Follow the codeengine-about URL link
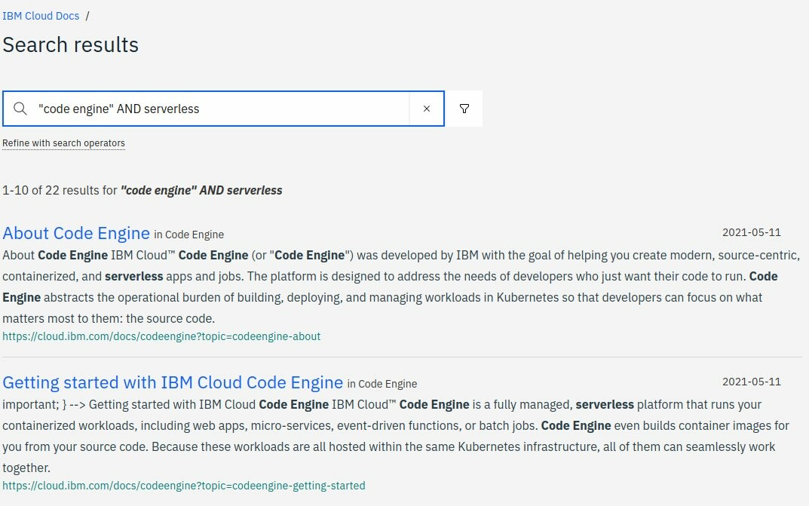The height and width of the screenshot is (506, 809). 161,336
